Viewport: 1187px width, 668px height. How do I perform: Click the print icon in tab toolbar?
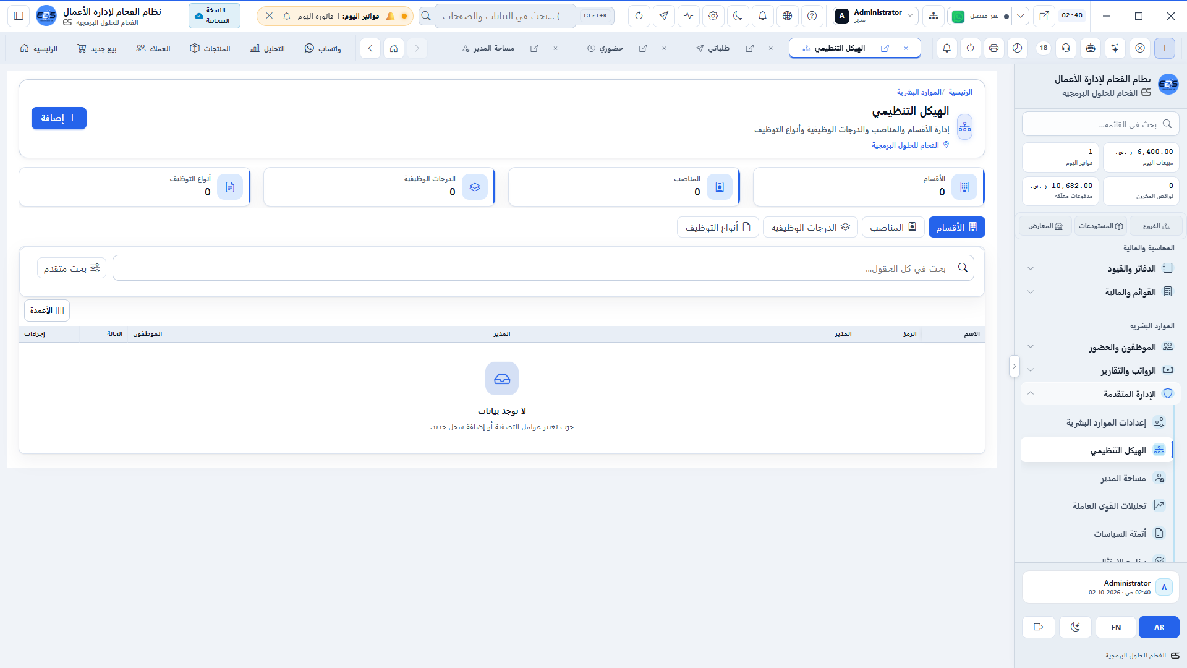993,48
